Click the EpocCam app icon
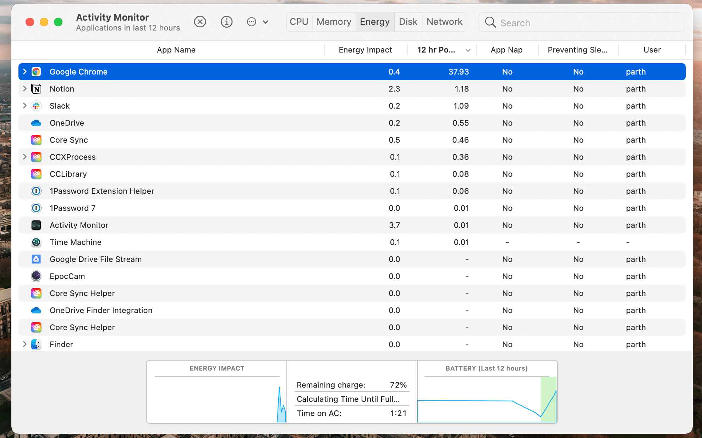 (x=36, y=276)
